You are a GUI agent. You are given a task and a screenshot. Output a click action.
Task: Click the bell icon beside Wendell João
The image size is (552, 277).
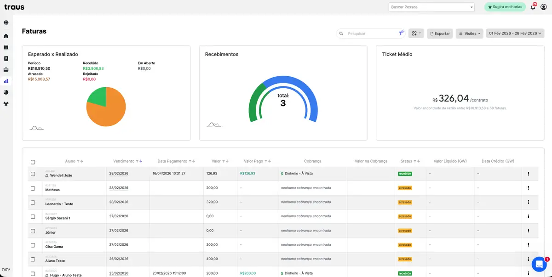tap(47, 175)
